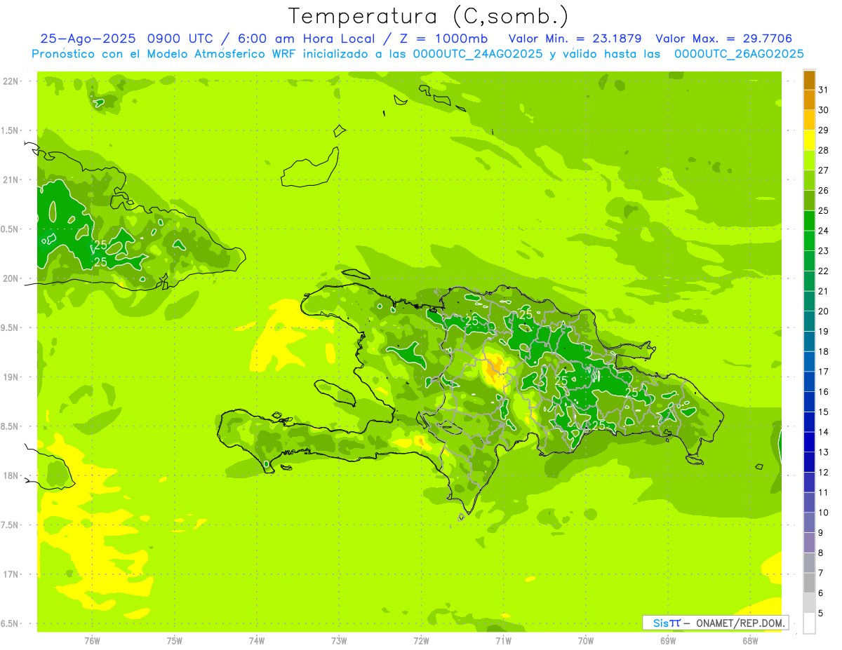The height and width of the screenshot is (650, 842).
Task: Click the '75W' longitude axis label
Action: 175,641
